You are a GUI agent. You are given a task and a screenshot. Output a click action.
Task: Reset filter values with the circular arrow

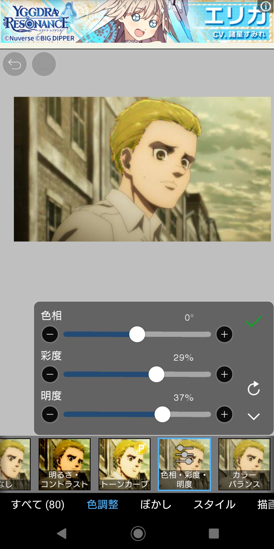coord(254,388)
